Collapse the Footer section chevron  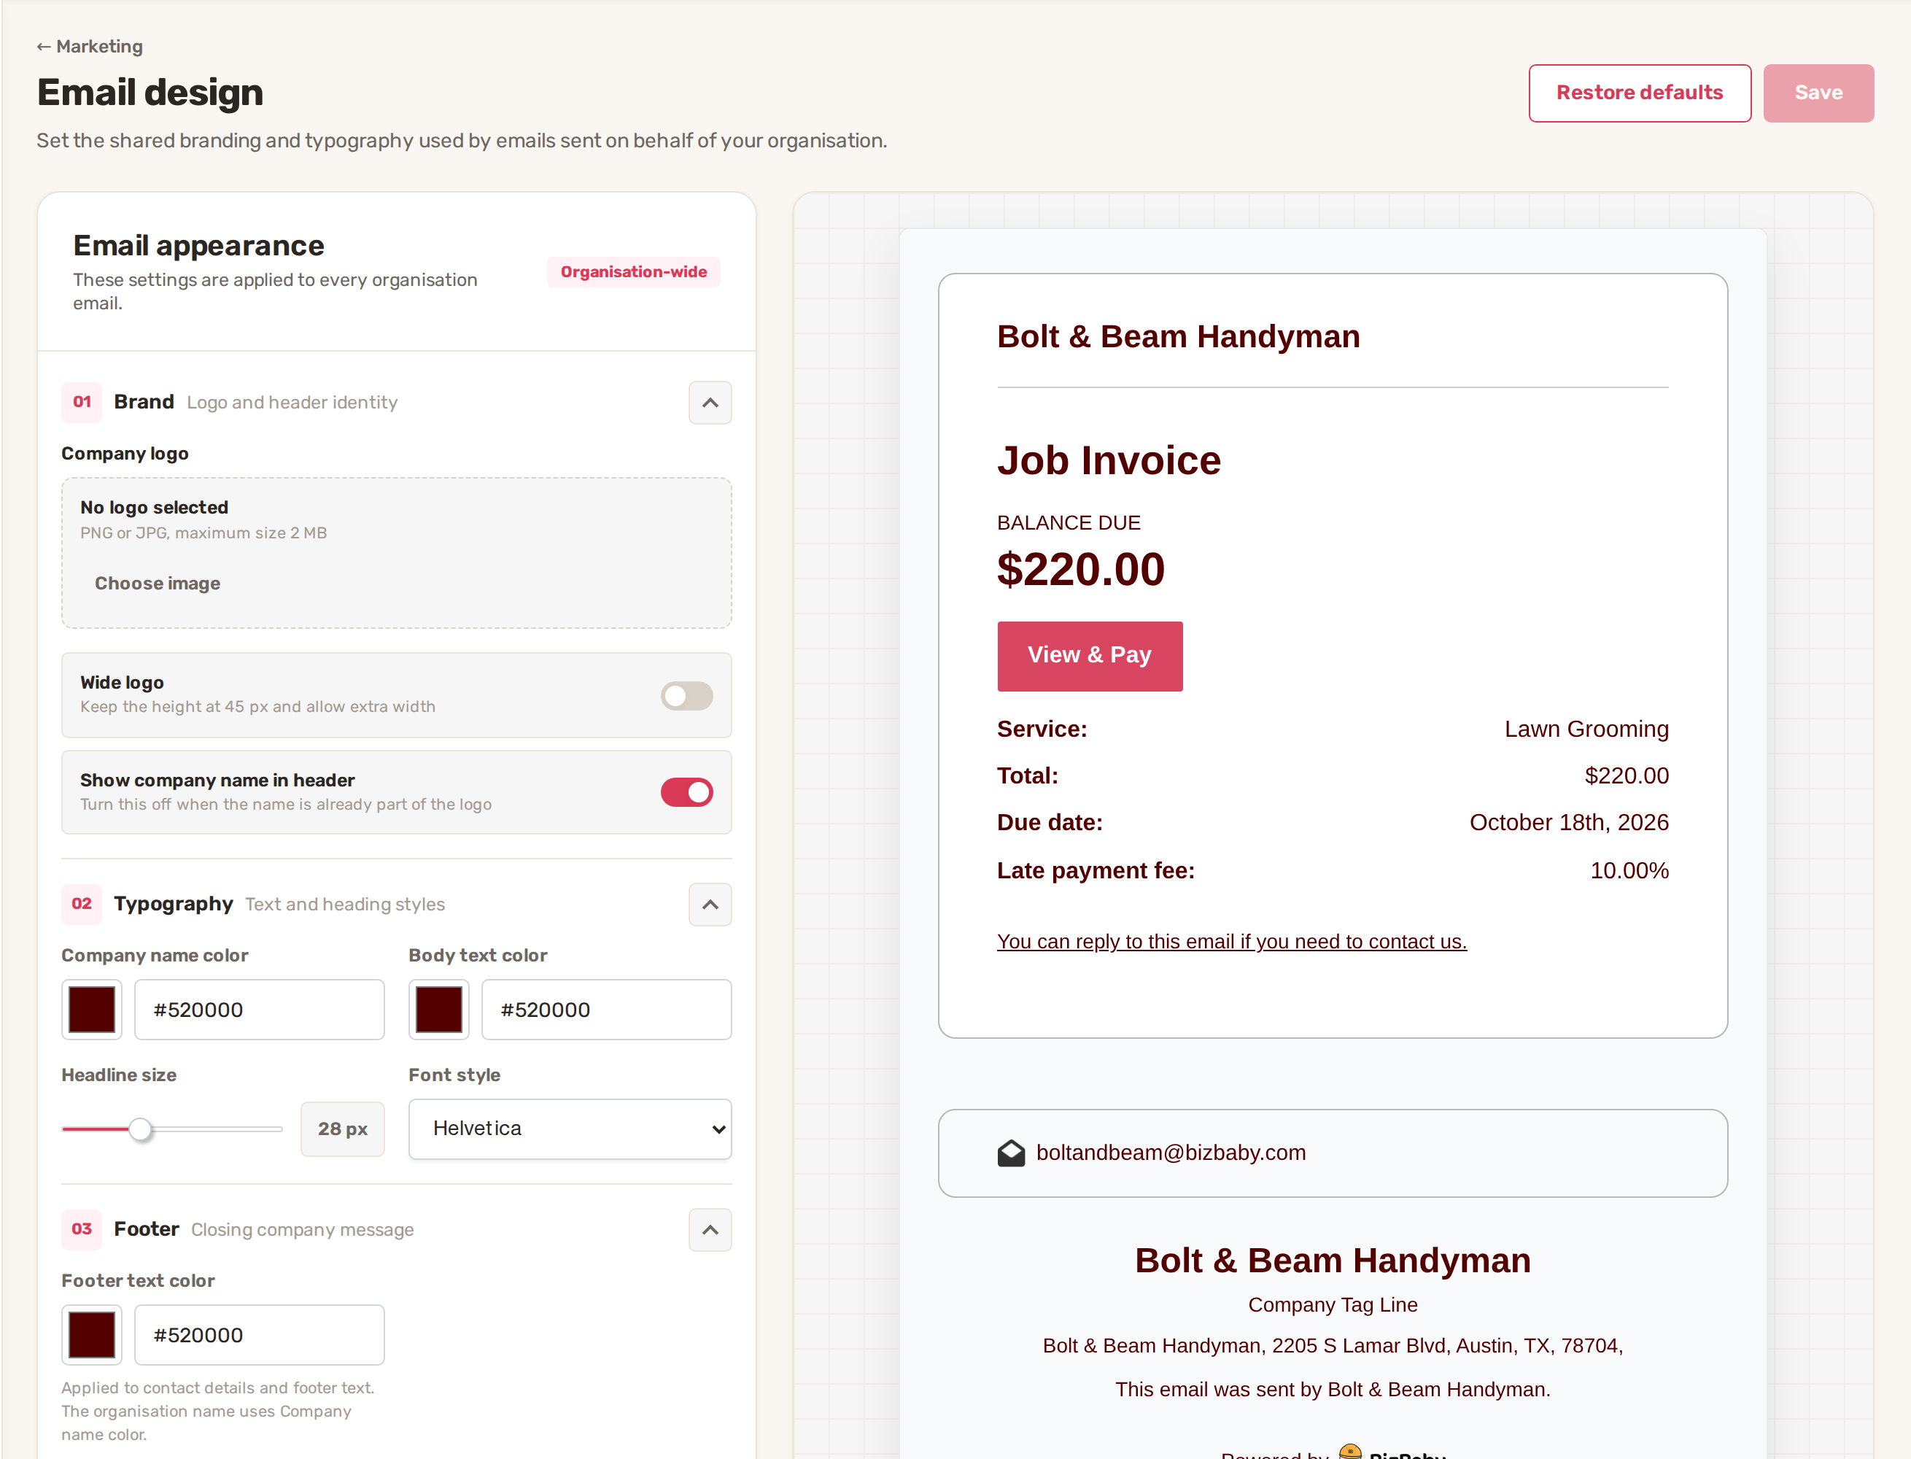710,1230
